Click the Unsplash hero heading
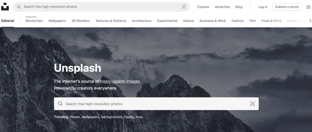 pyautogui.click(x=78, y=68)
